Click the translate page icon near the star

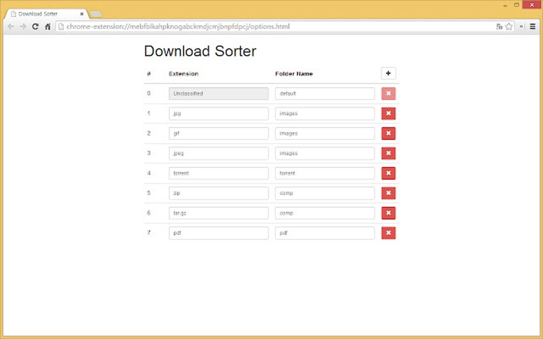point(499,26)
